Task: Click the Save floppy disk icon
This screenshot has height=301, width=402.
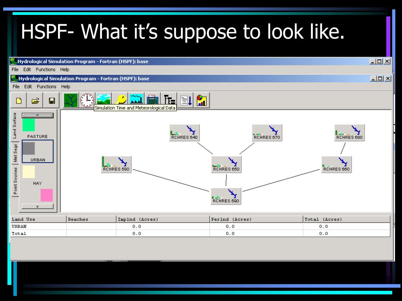Action: 51,100
